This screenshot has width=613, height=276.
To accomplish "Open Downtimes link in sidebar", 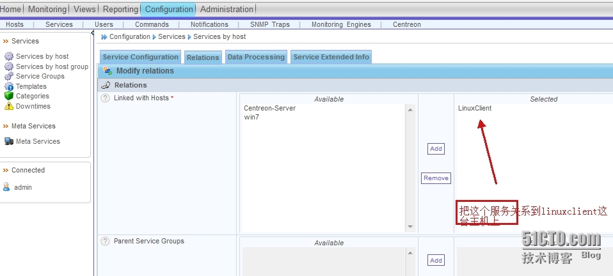I will click(x=33, y=106).
